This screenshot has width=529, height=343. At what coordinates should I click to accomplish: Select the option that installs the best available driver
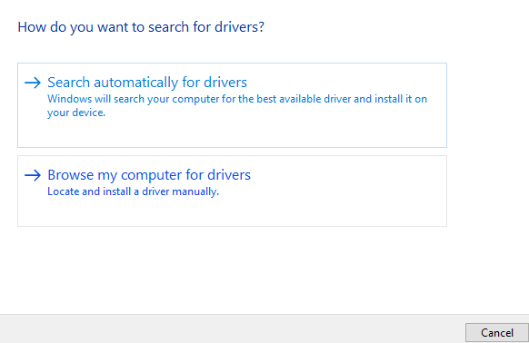point(232,105)
